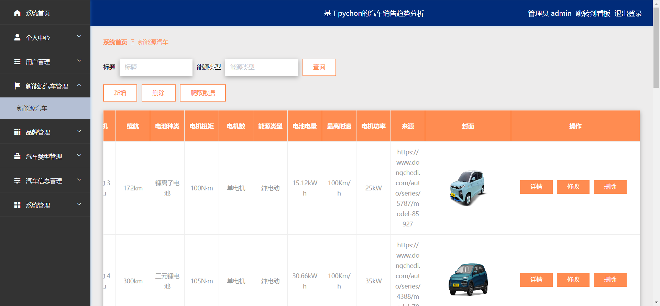This screenshot has height=306, width=660.
Task: Click 跳转到看板 in the header
Action: [593, 13]
